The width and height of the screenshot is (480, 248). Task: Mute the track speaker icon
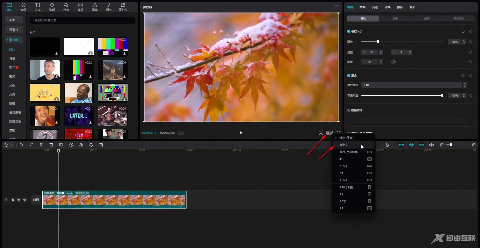pyautogui.click(x=25, y=200)
